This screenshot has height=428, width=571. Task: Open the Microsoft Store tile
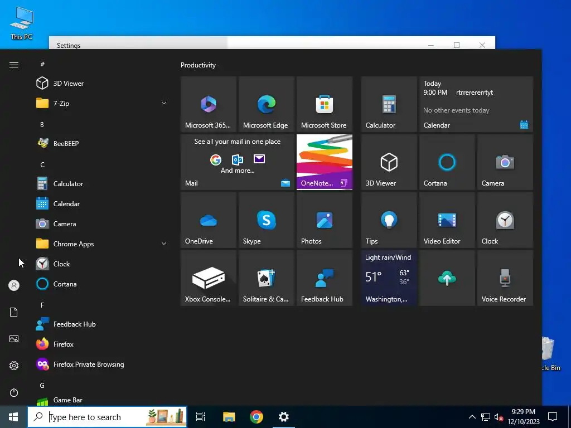(325, 104)
